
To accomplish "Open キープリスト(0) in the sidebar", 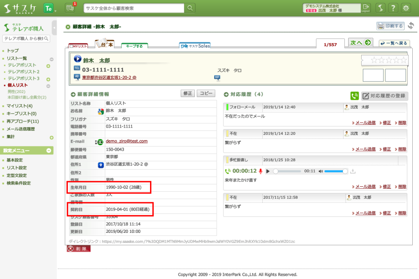I will click(x=21, y=114).
